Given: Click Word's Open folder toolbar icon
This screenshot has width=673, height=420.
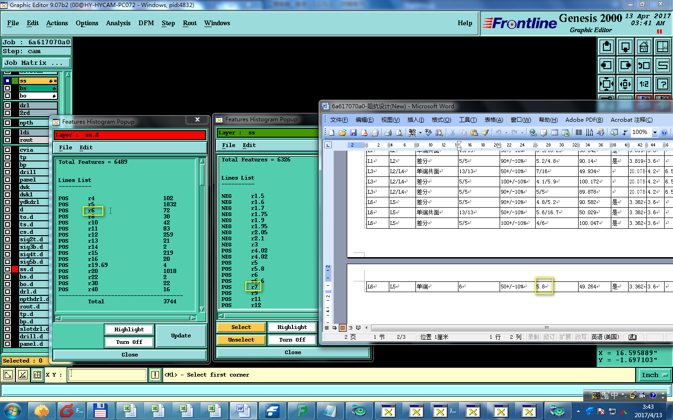Looking at the screenshot, I should [x=343, y=133].
